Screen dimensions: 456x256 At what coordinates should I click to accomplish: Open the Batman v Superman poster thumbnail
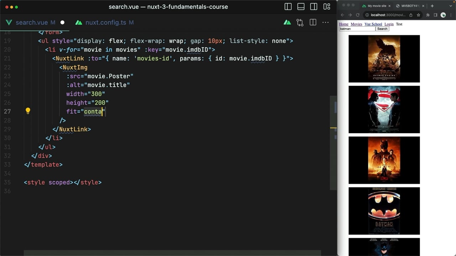point(384,110)
